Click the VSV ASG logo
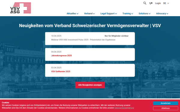This screenshot has width=180, height=112. pos(21,8)
